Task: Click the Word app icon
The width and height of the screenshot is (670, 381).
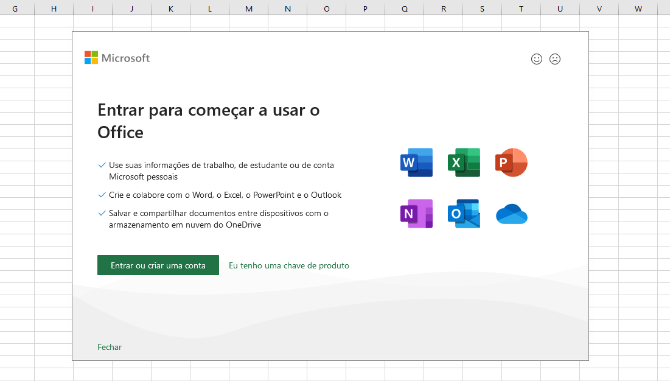Action: [x=417, y=163]
